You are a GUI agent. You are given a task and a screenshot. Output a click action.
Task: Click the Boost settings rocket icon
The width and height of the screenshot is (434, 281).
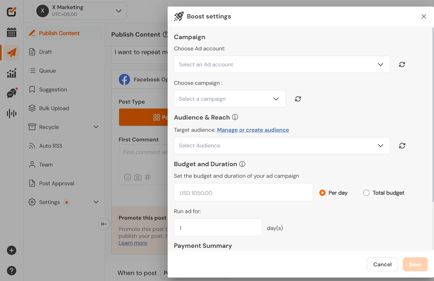tap(179, 16)
